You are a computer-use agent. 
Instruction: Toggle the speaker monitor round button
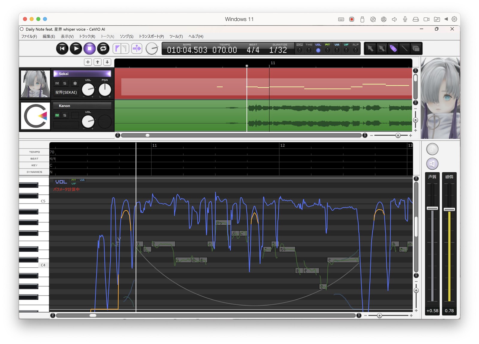click(x=432, y=164)
